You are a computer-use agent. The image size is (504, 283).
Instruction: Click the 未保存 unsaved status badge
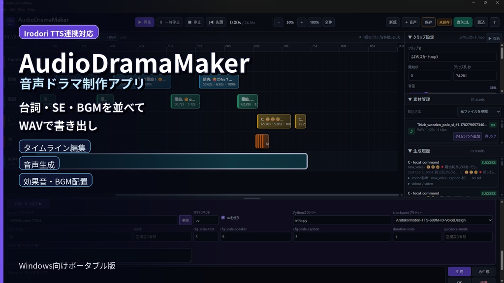coord(444,22)
